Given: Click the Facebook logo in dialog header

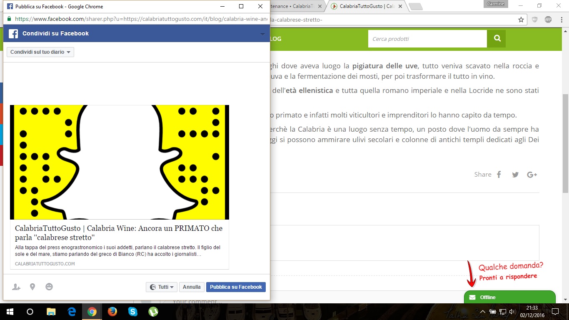Looking at the screenshot, I should pyautogui.click(x=13, y=34).
